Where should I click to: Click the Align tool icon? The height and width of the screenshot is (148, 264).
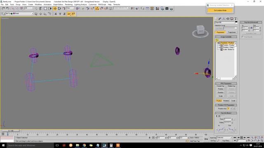tap(137, 8)
